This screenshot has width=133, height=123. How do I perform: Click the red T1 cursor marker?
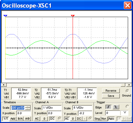(x=73, y=16)
